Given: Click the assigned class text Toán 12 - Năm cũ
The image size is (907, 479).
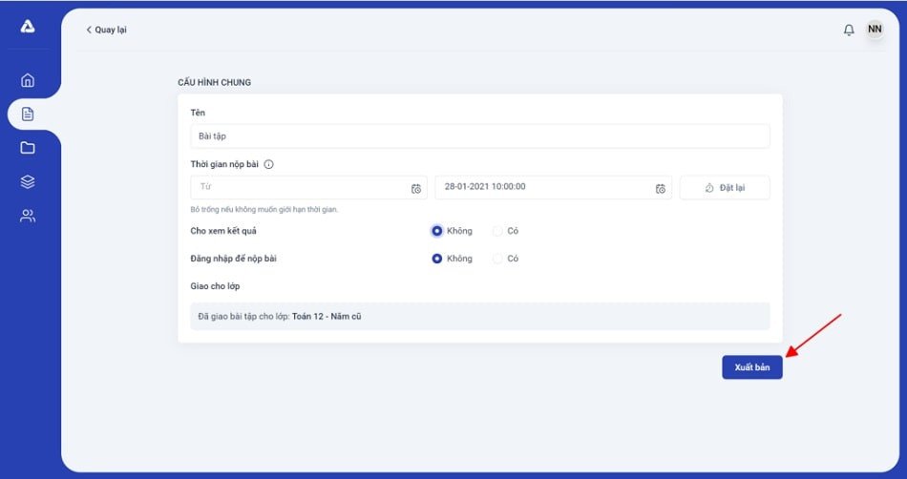Looking at the screenshot, I should point(327,317).
